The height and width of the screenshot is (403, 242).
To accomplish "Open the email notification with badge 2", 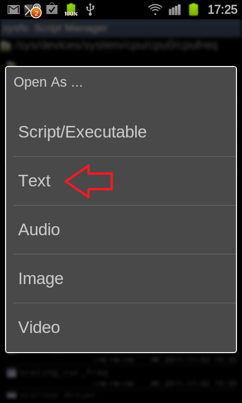I will click(33, 10).
